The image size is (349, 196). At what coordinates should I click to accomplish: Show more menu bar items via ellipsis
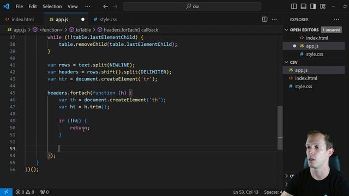click(88, 7)
